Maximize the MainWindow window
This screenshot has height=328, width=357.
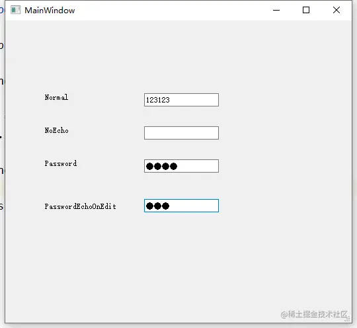coord(306,10)
